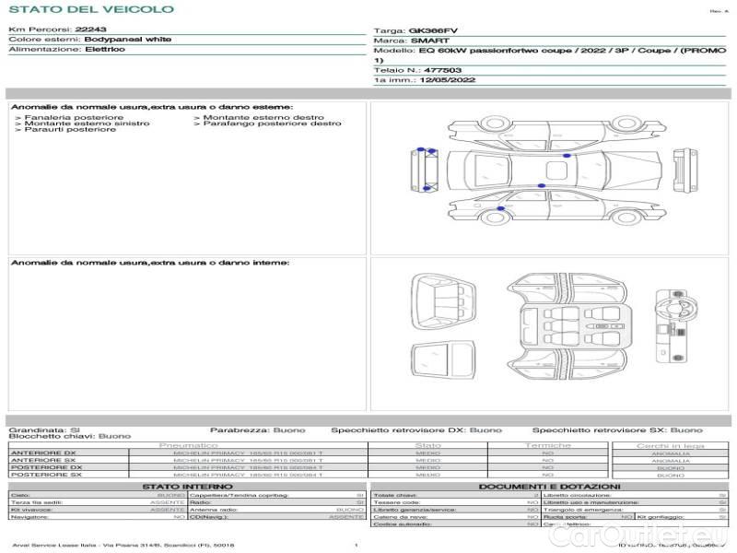Click the rear-view car diagram with blue marks

tap(424, 169)
